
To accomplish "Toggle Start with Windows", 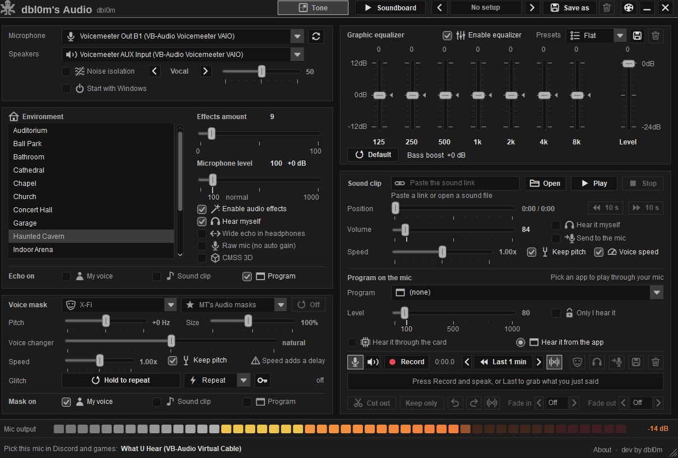I will pos(66,89).
